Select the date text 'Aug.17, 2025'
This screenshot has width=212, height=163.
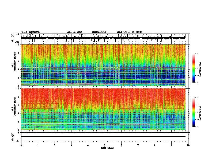point(75,32)
